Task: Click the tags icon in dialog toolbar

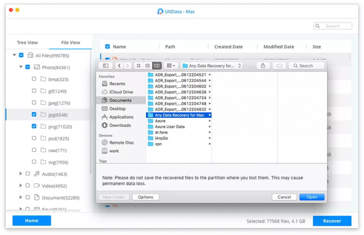Action: tap(279, 66)
